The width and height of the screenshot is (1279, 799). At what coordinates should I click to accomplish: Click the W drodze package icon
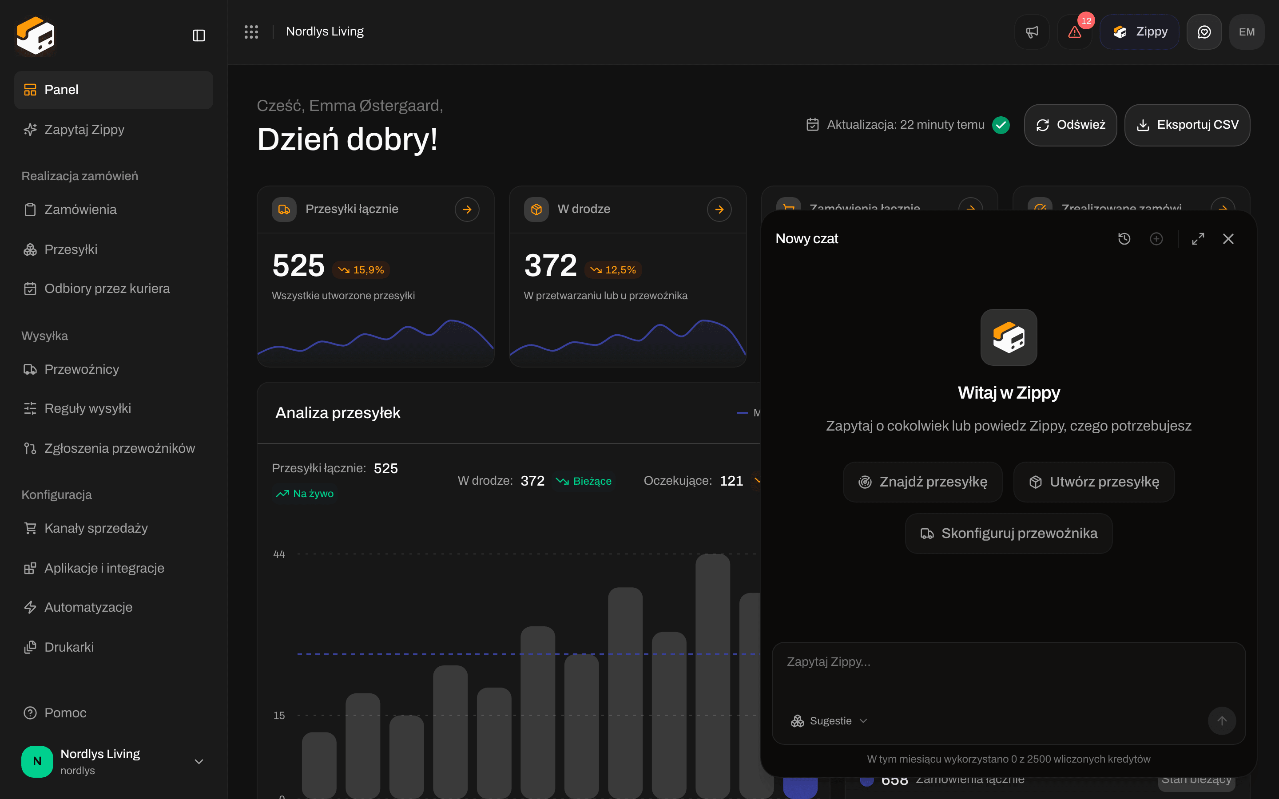point(536,209)
